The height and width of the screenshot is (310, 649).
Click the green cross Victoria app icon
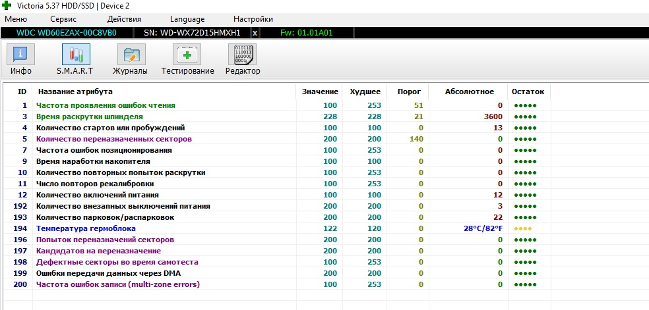coord(7,6)
